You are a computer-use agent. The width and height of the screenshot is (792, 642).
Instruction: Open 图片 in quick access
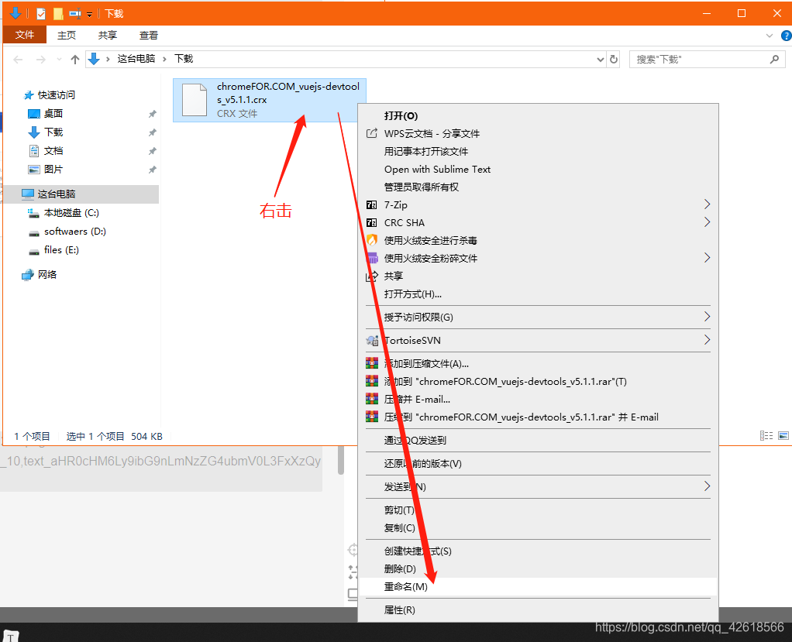click(x=53, y=170)
